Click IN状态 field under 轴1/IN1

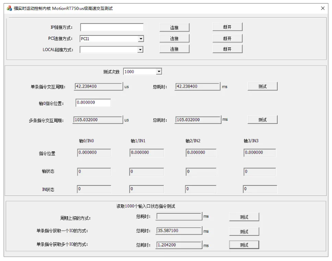pos(146,189)
